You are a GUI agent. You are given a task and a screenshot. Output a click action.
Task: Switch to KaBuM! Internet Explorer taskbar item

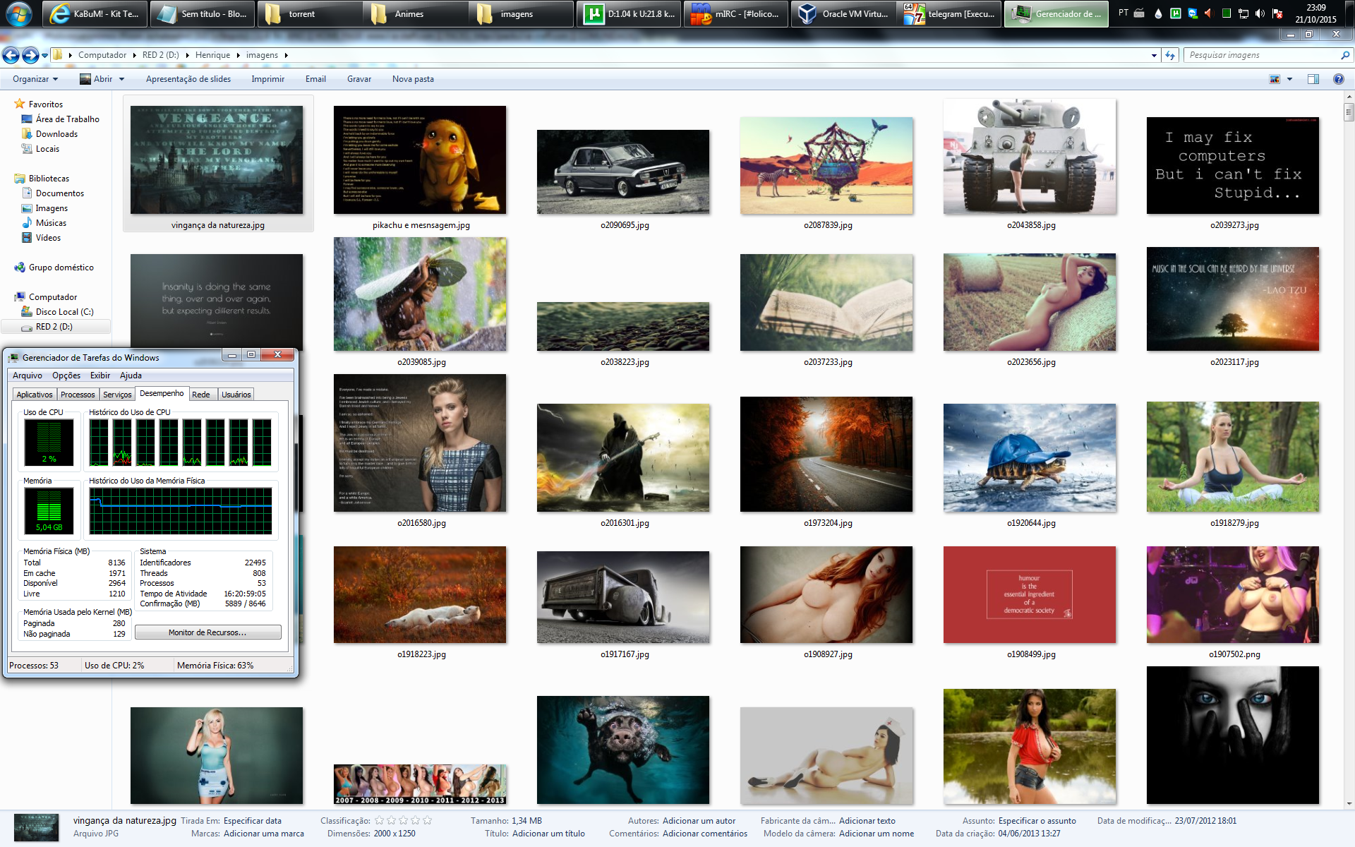95,13
